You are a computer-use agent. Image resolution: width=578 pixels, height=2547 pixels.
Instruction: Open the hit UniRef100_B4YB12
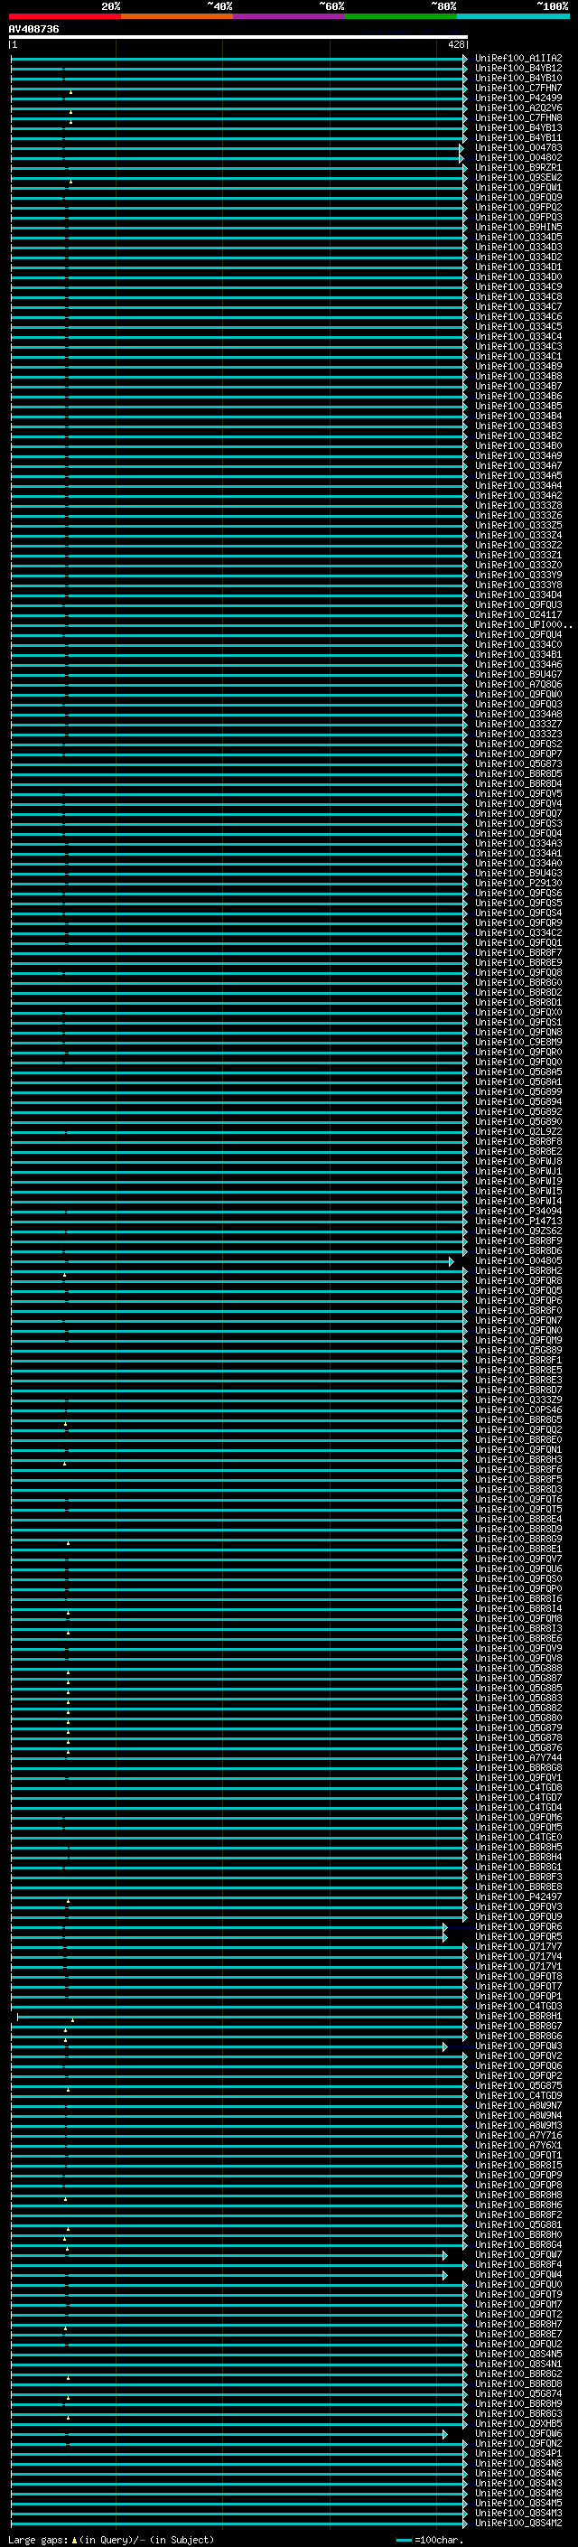click(518, 69)
